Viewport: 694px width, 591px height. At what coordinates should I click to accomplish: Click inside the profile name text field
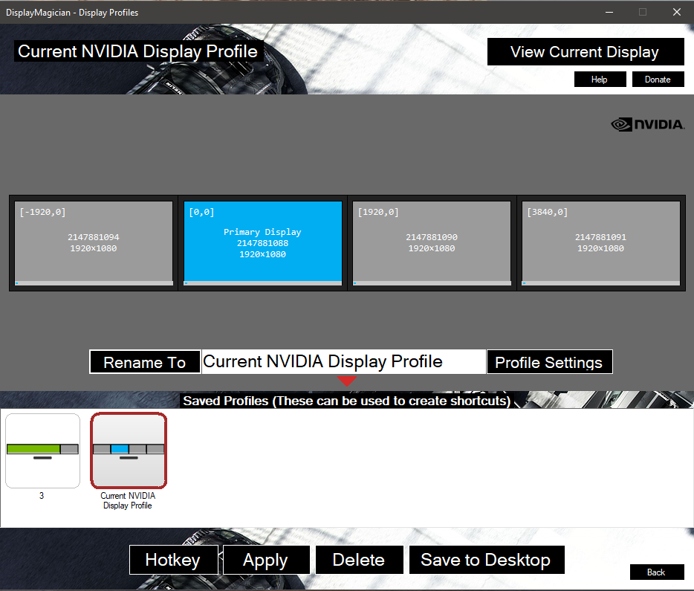pos(342,362)
